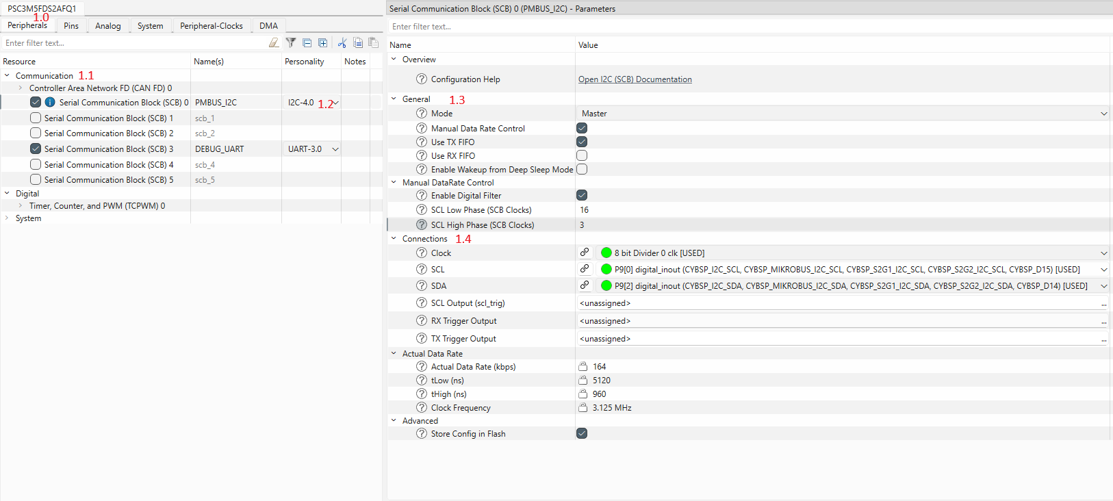Click the paste icon in resource toolbar
This screenshot has width=1113, height=501.
(373, 42)
